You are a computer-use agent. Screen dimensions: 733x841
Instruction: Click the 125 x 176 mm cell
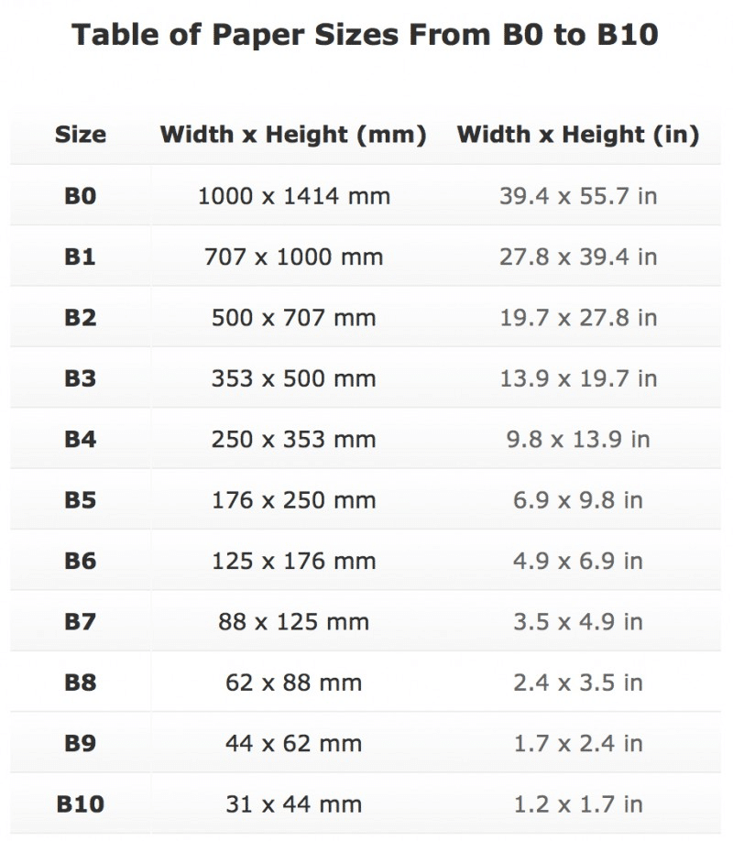coord(293,561)
